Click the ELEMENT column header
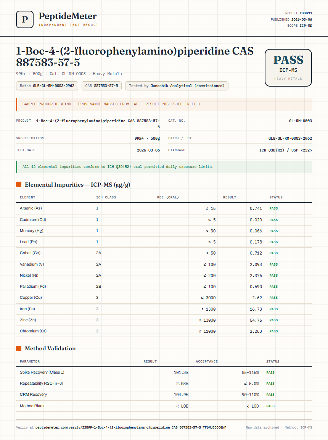Viewport: 328px width, 440px height. tap(27, 197)
